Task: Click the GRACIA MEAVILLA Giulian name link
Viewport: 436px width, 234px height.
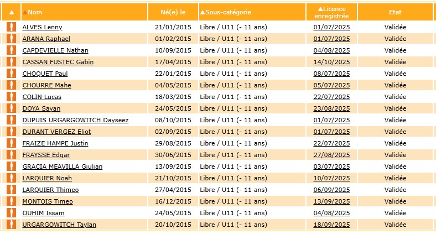Action: (62, 167)
